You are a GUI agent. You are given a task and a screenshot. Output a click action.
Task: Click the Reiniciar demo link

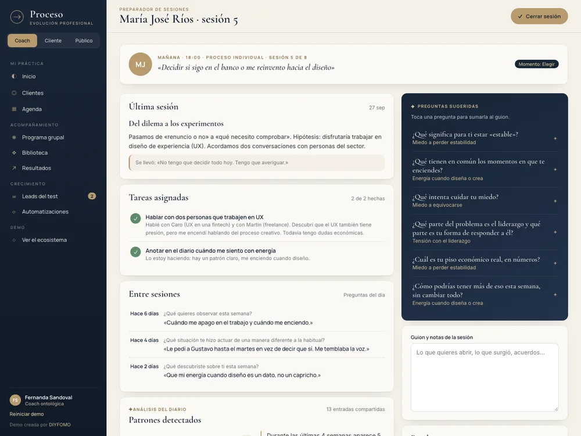pyautogui.click(x=27, y=414)
